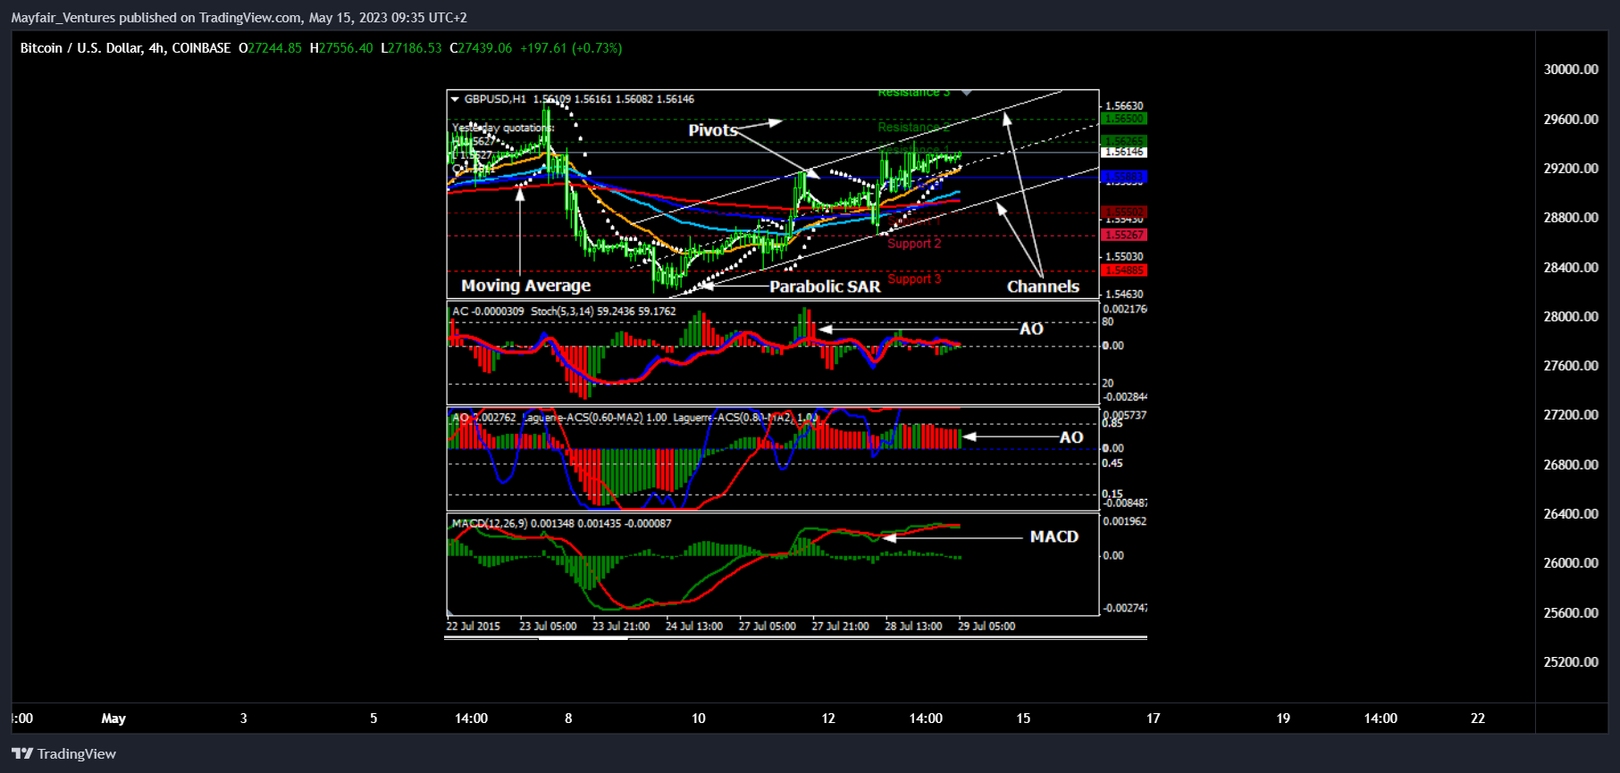Click the MACD annotation label with the arrow
The image size is (1620, 773).
click(x=1054, y=536)
